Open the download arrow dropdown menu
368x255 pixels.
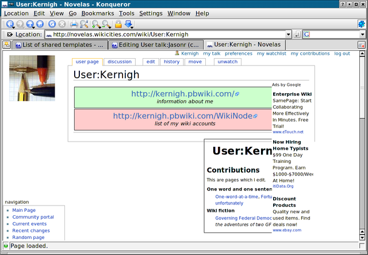132,27
